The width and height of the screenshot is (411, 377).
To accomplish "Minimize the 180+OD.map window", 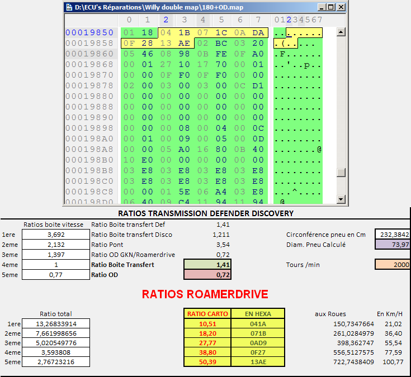I will point(323,8).
